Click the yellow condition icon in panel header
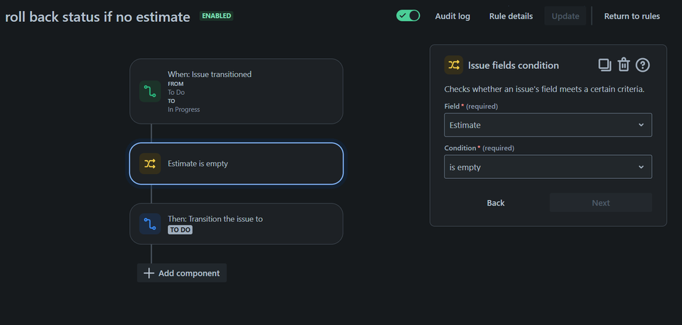 point(454,66)
